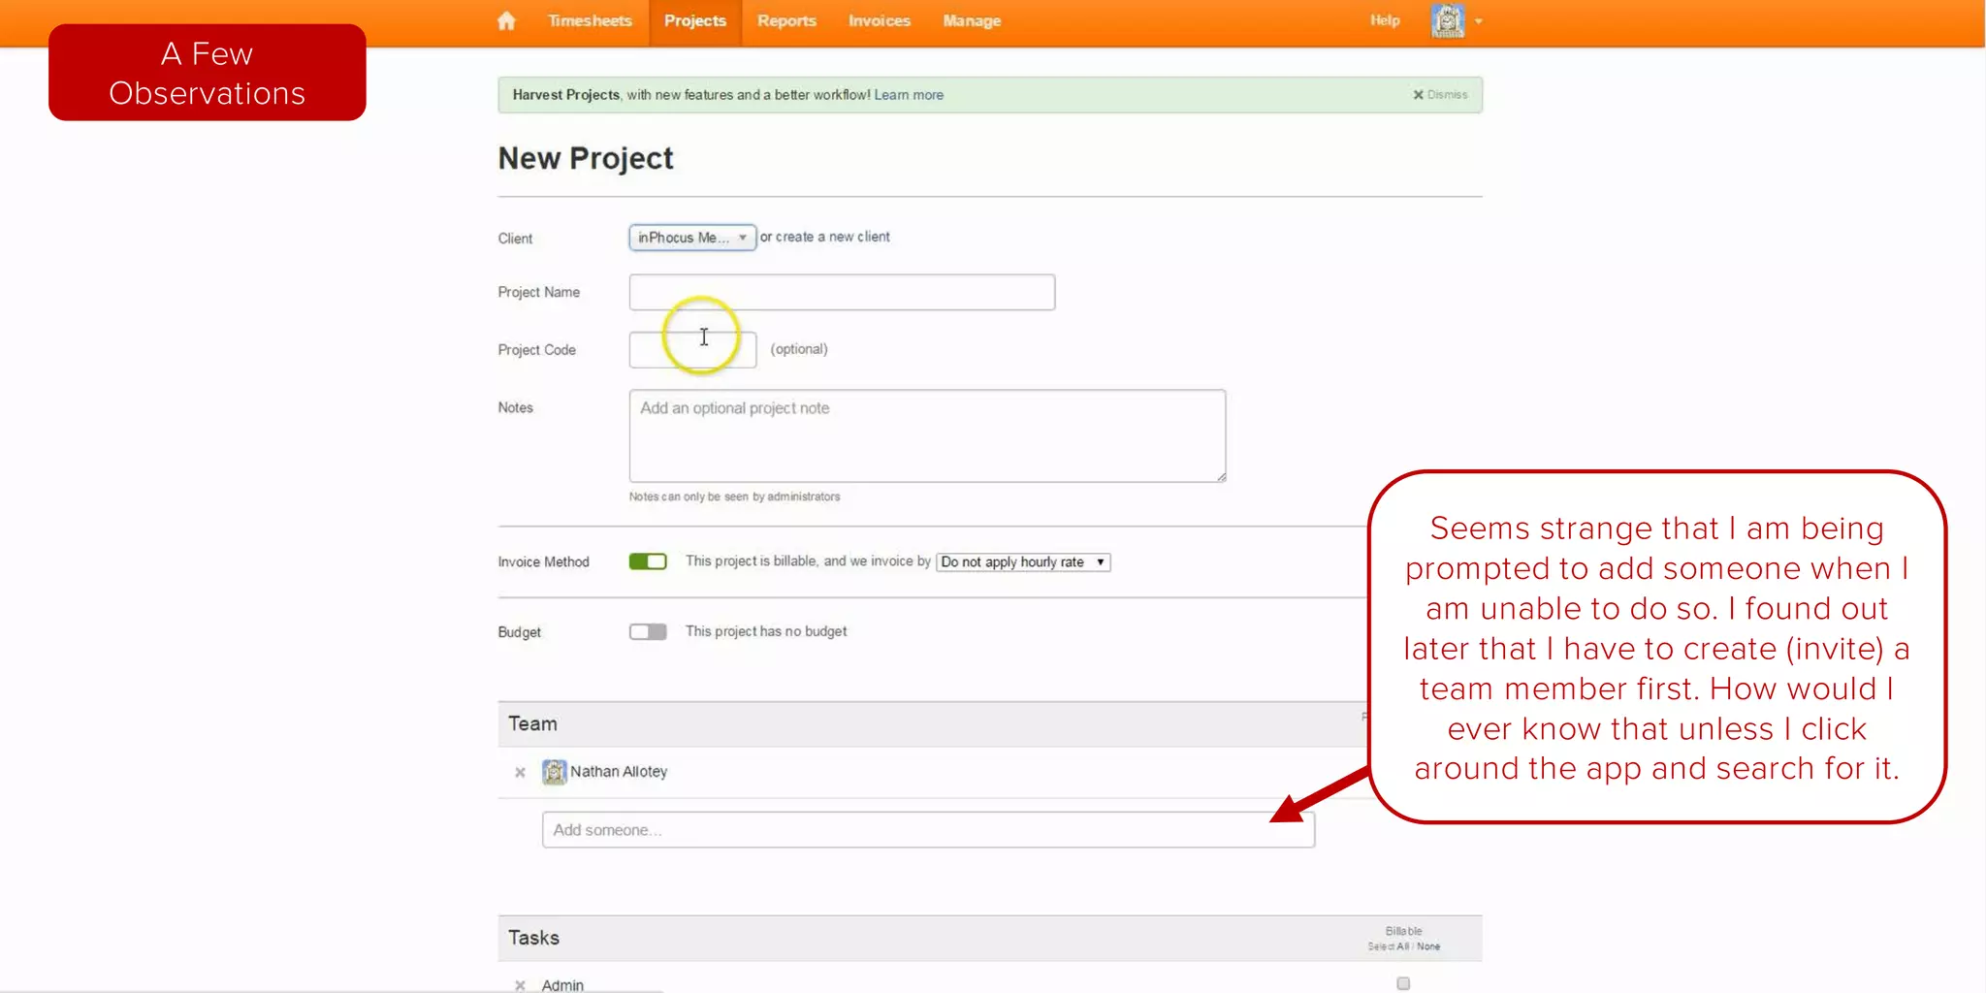Focus the 'Add someone...' team input
This screenshot has width=1986, height=993.
[927, 830]
